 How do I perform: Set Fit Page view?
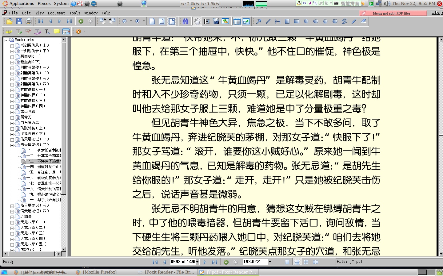click(x=162, y=21)
